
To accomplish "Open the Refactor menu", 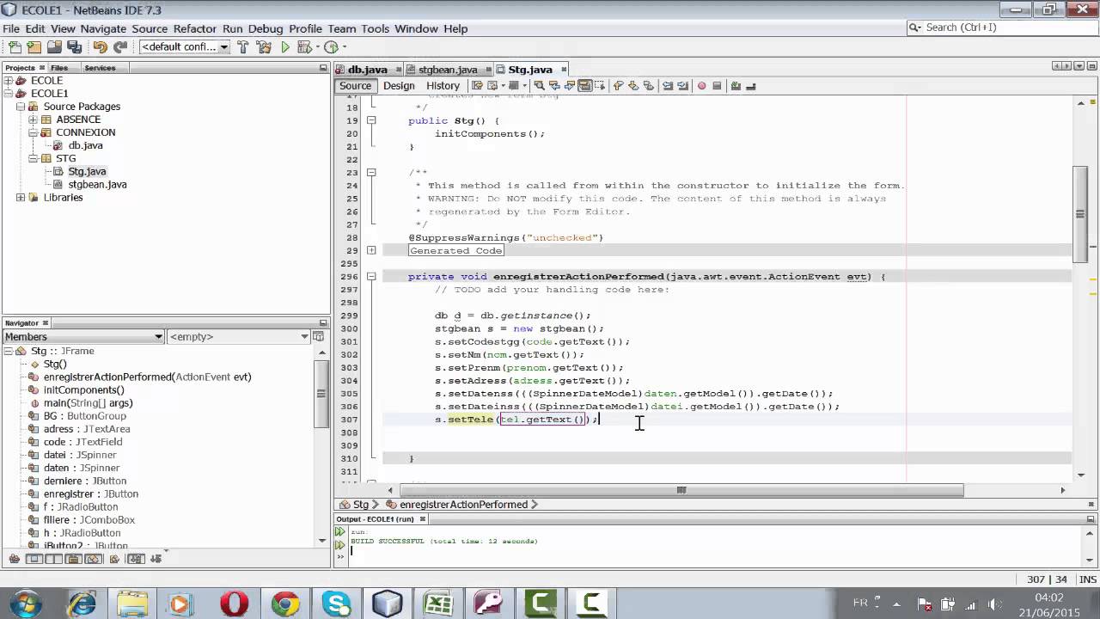I will pyautogui.click(x=195, y=28).
